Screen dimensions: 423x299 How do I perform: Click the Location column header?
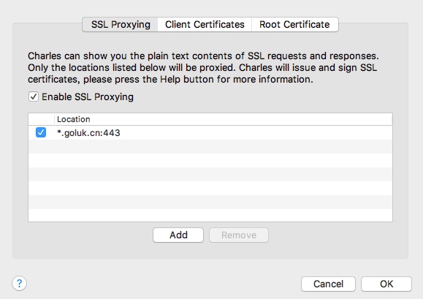pyautogui.click(x=223, y=119)
